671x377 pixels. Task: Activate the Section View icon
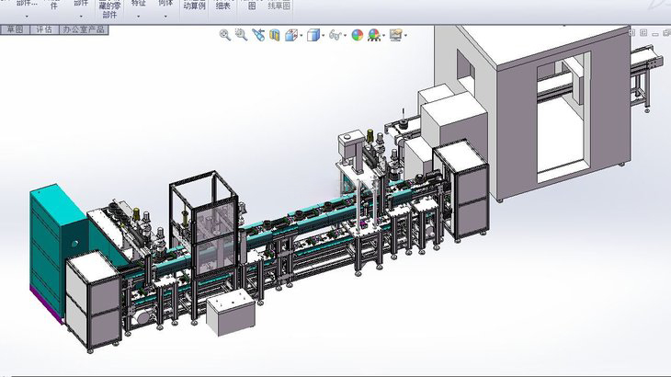point(275,35)
